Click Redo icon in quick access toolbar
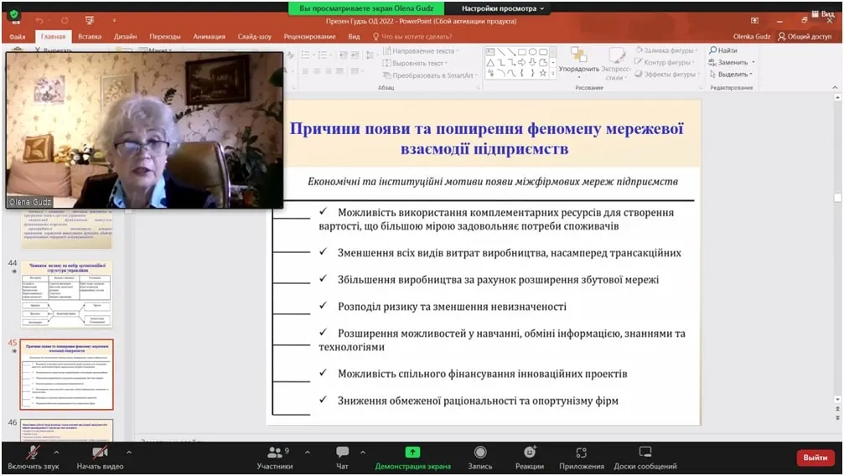 click(x=65, y=20)
